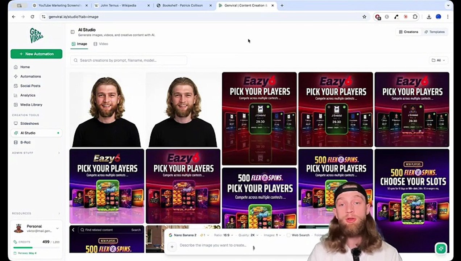Click the Renews May 4 calendar icon

click(x=15, y=253)
